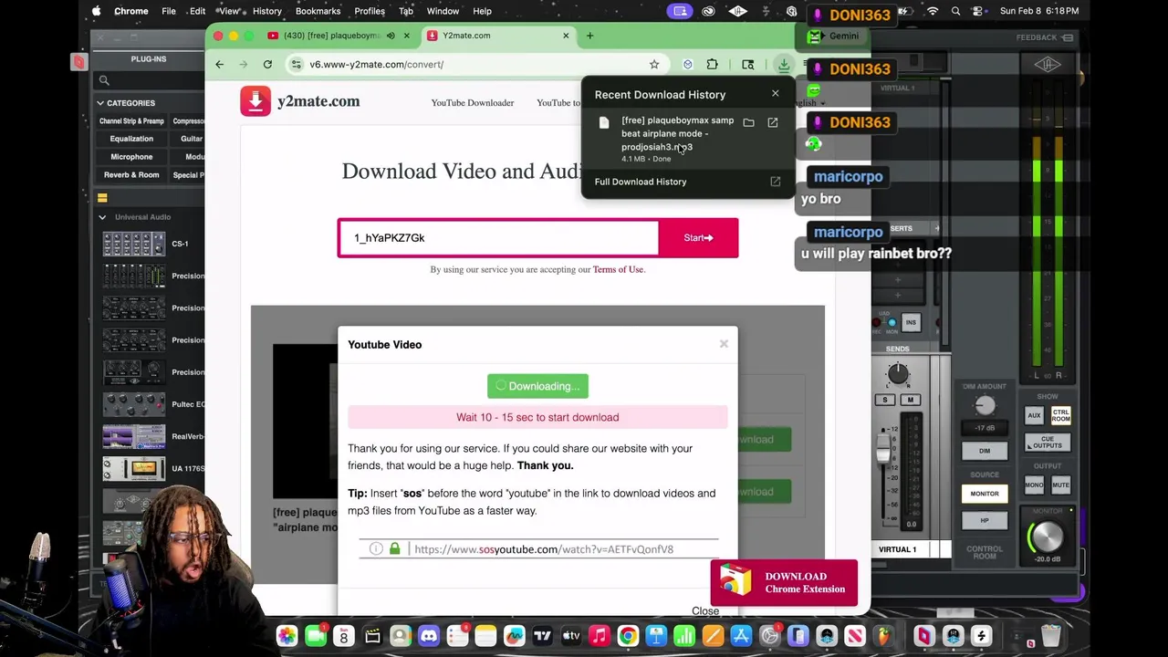Click the Terms of Use link

[618, 269]
